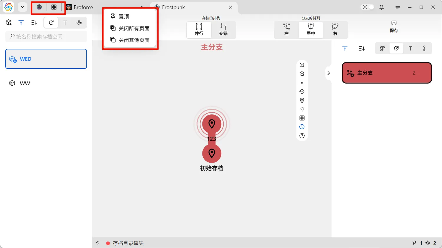Click the grid view icon in canvas toolbar
This screenshot has width=442, height=248.
(302, 118)
